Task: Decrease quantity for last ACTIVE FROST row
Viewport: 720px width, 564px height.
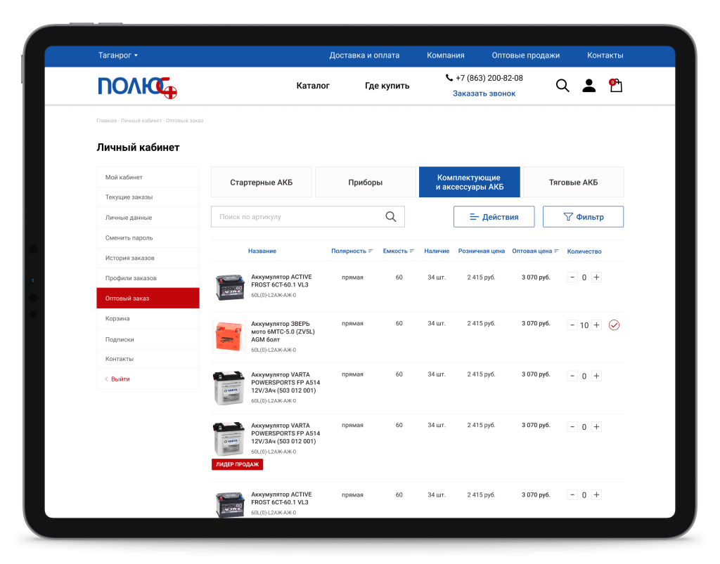Action: pyautogui.click(x=572, y=494)
